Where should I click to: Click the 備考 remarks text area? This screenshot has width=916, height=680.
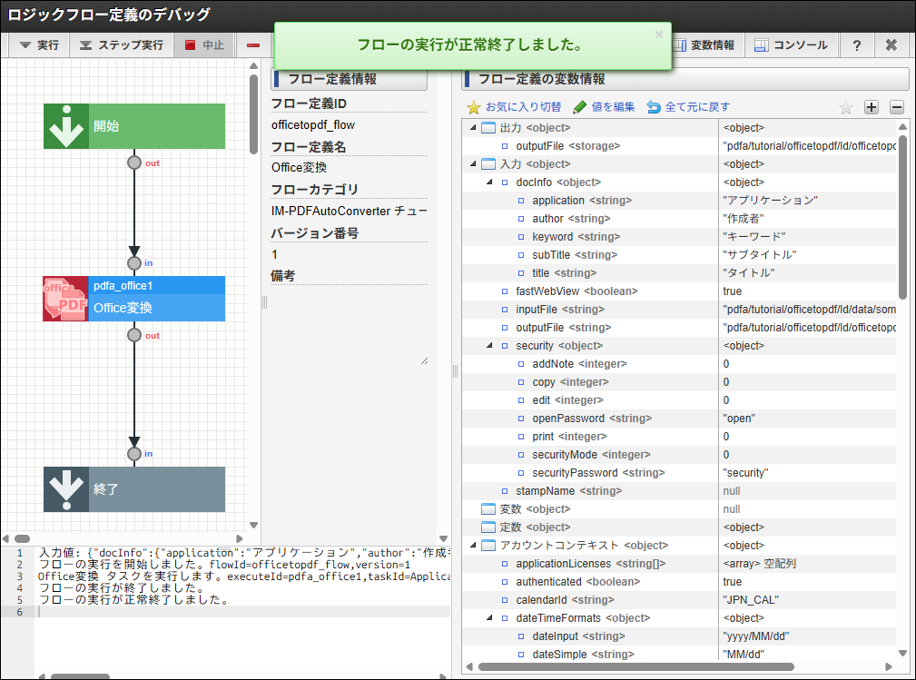click(x=349, y=325)
